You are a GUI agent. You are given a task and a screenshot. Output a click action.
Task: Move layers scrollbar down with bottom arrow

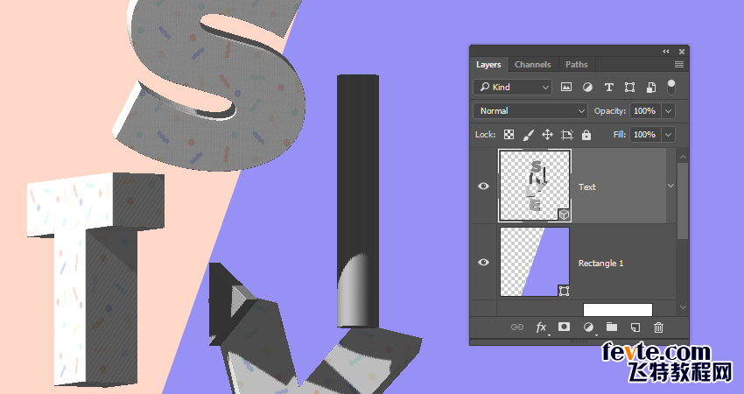[x=683, y=307]
